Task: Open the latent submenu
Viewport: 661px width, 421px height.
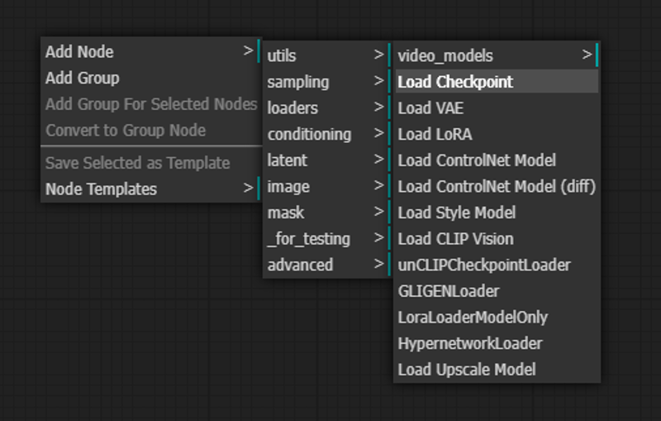Action: click(327, 160)
